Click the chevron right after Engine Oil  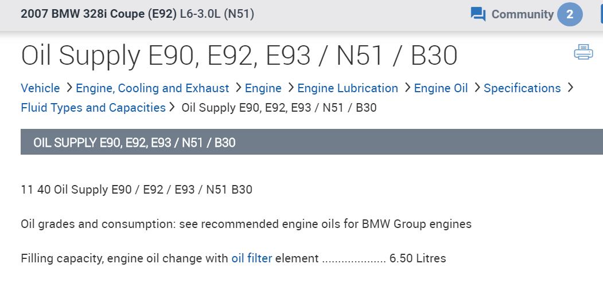point(476,88)
